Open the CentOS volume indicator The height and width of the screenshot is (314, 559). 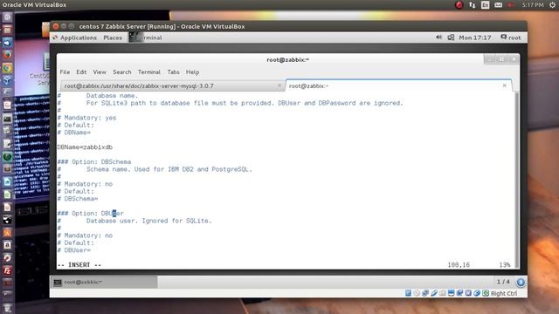tap(438, 38)
